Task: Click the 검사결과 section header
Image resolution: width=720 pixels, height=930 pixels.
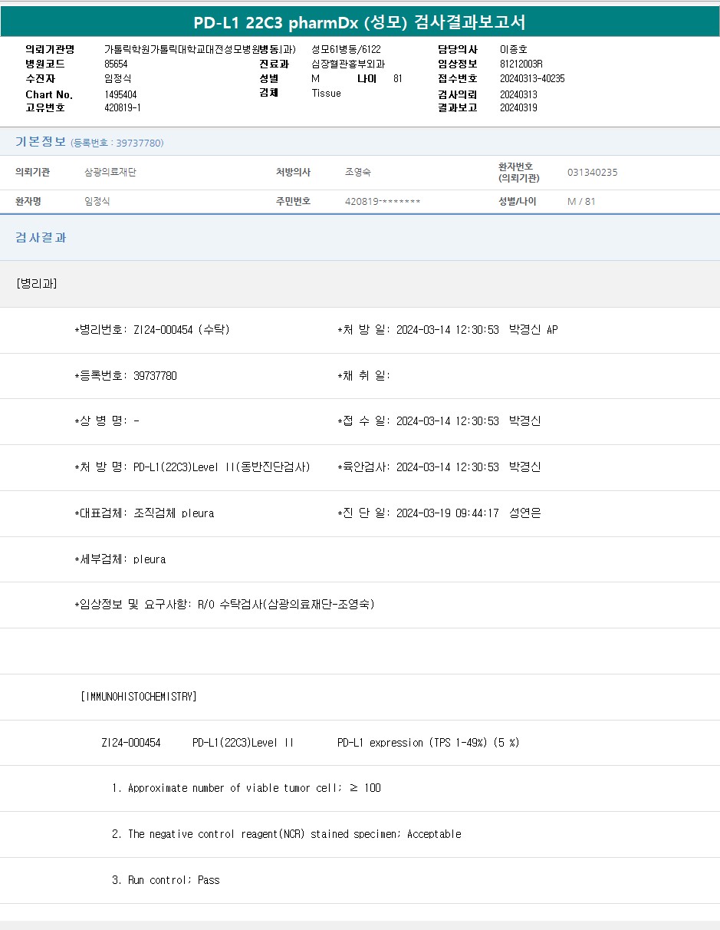Action: pyautogui.click(x=41, y=238)
